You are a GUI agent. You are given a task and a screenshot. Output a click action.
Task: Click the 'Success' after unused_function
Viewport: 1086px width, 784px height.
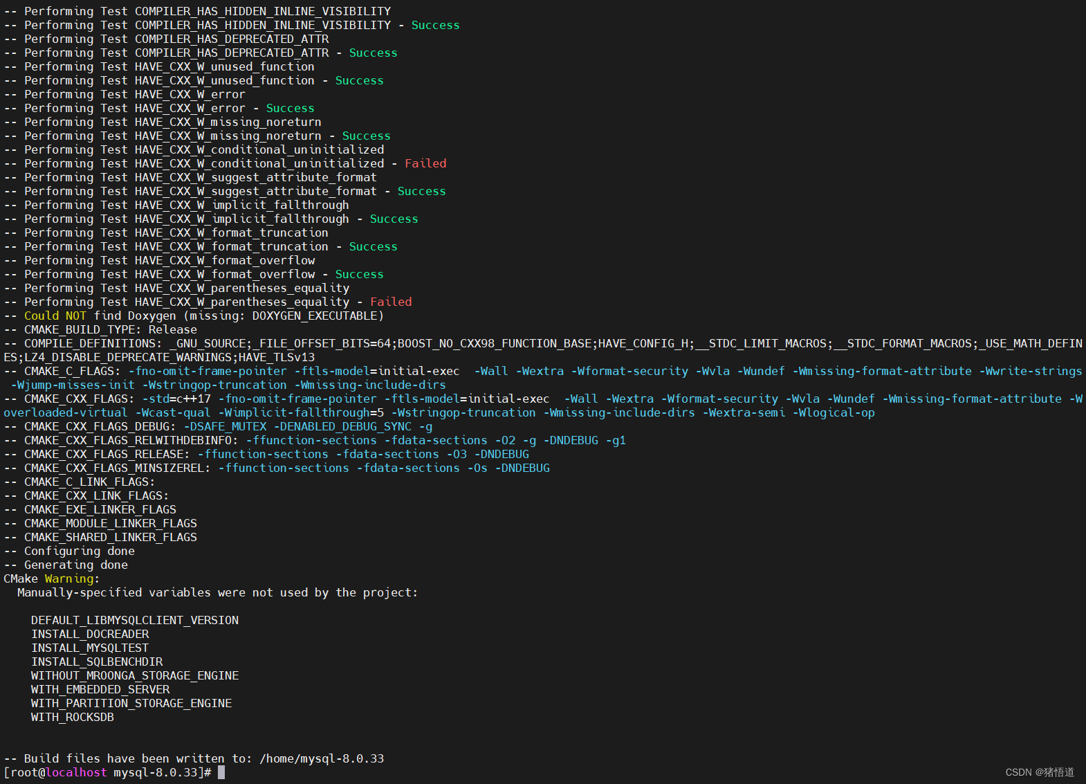[x=359, y=80]
